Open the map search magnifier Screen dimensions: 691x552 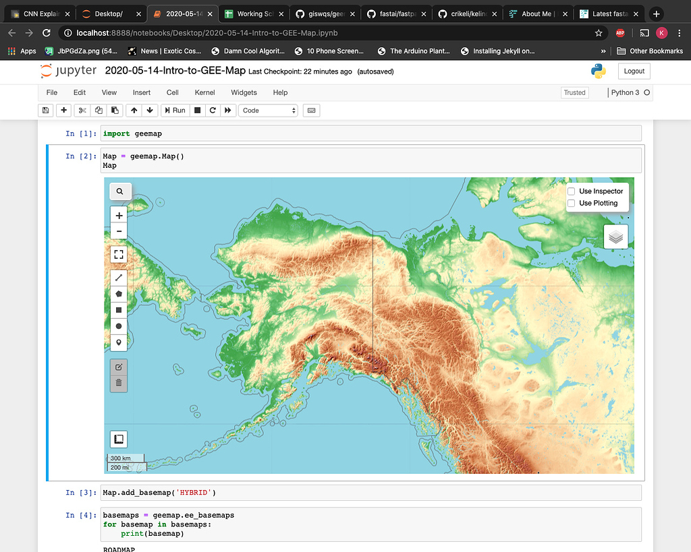point(119,191)
